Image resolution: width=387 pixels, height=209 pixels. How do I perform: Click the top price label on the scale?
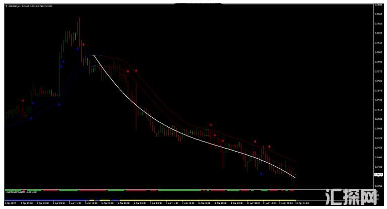pos(378,5)
